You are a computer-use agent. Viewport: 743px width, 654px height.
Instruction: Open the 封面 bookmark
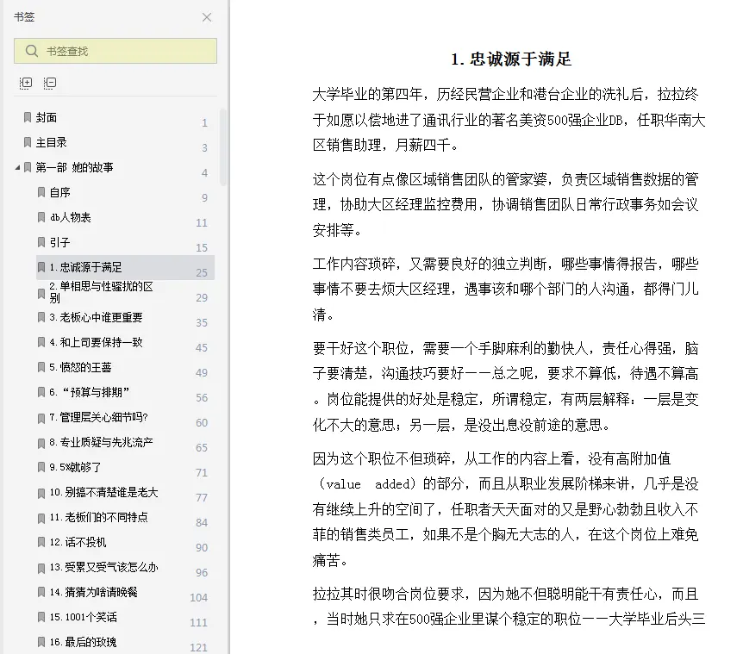click(46, 117)
